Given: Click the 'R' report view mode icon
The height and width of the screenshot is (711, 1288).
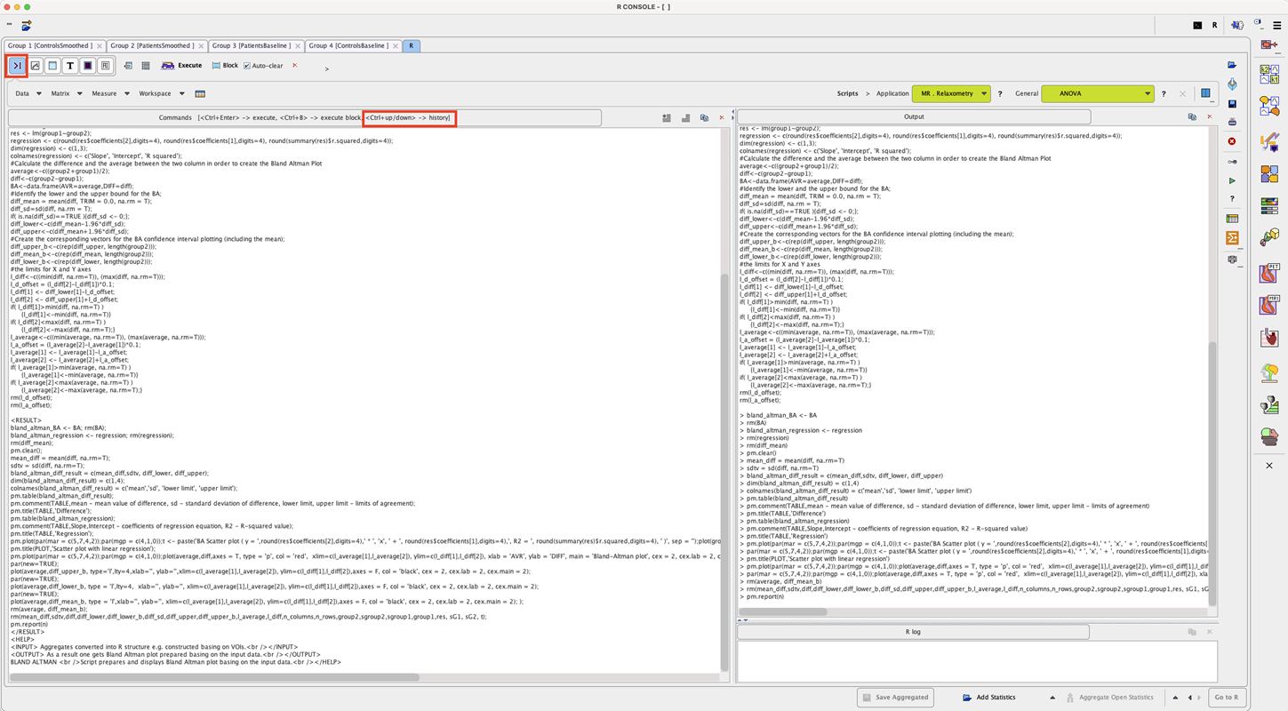Looking at the screenshot, I should (x=105, y=66).
